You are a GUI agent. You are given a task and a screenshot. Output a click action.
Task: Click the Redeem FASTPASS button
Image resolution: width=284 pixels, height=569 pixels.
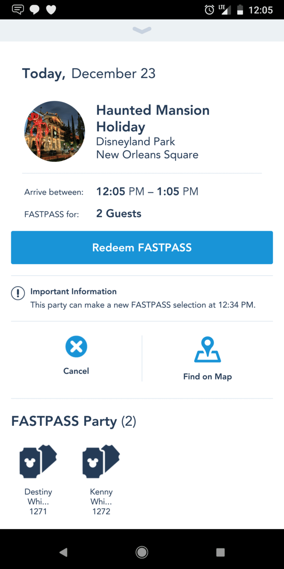tap(142, 248)
